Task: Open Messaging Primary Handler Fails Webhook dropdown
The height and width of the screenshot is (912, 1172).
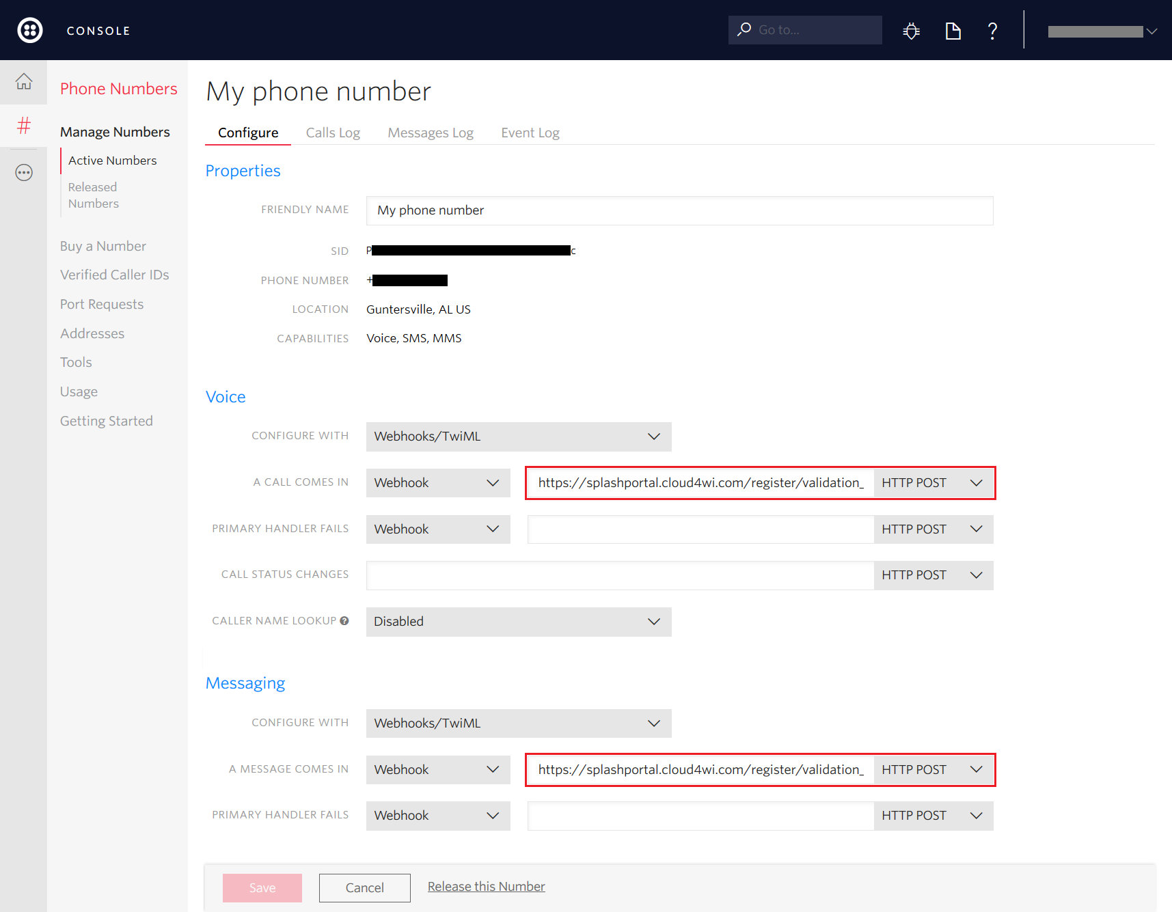Action: click(438, 816)
